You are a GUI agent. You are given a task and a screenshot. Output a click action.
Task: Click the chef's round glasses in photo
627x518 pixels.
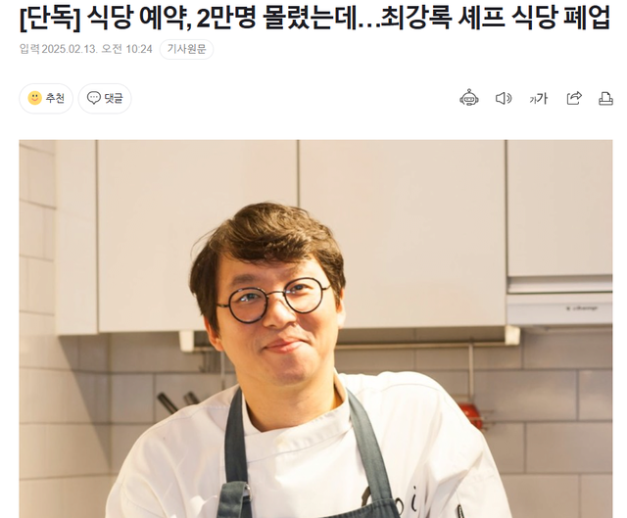pos(274,300)
